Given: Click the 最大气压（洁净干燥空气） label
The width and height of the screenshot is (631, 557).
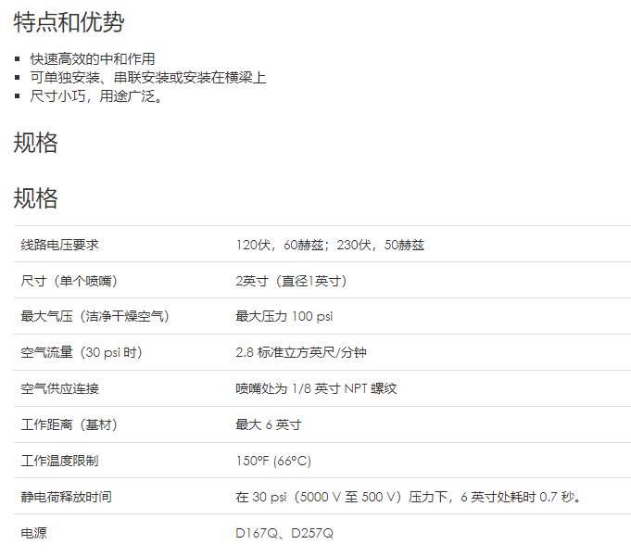Looking at the screenshot, I should pyautogui.click(x=95, y=317).
